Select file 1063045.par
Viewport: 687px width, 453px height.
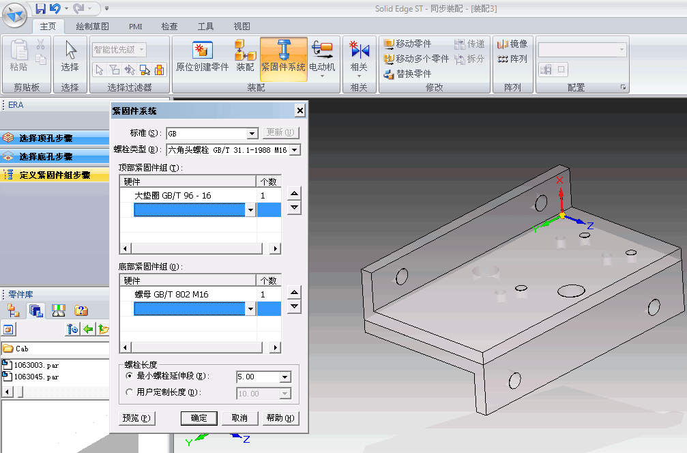coord(31,377)
